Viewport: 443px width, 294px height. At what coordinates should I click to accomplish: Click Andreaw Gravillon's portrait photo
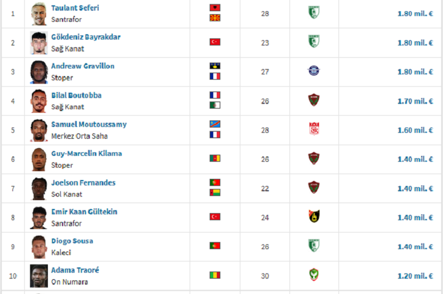tap(39, 72)
